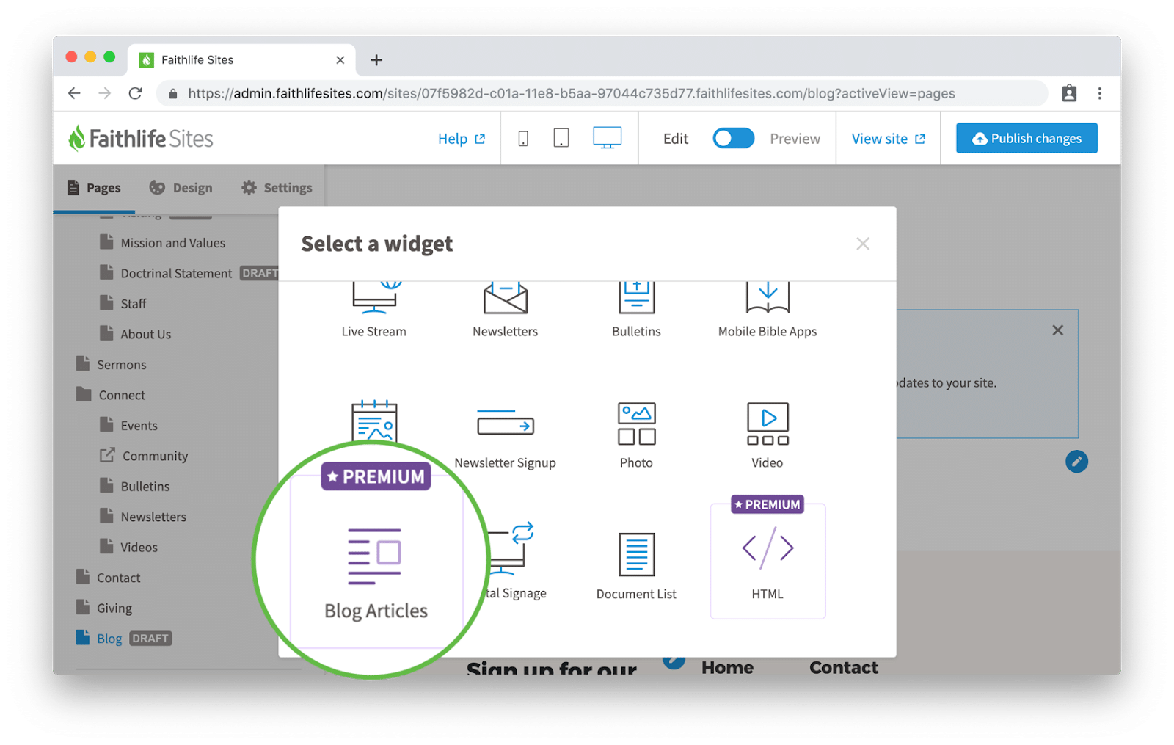Image resolution: width=1174 pixels, height=745 pixels.
Task: Open the browser three-dot menu
Action: pos(1099,93)
